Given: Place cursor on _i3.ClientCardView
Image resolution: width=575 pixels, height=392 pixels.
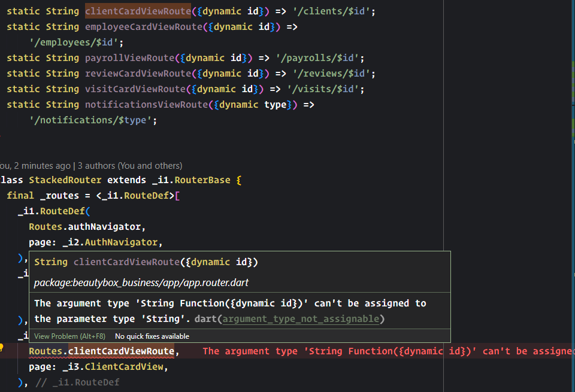Looking at the screenshot, I should 123,366.
